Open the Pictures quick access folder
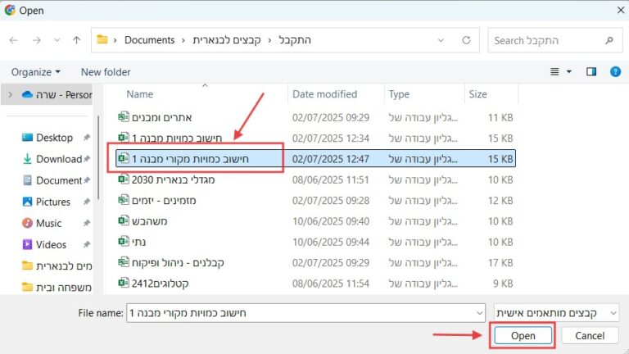This screenshot has width=629, height=354. (52, 202)
